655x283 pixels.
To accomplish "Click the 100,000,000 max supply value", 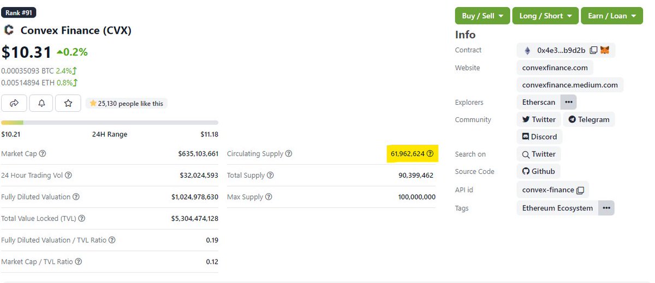I will pos(417,197).
